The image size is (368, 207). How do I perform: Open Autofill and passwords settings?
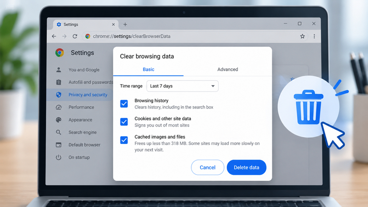(x=91, y=82)
